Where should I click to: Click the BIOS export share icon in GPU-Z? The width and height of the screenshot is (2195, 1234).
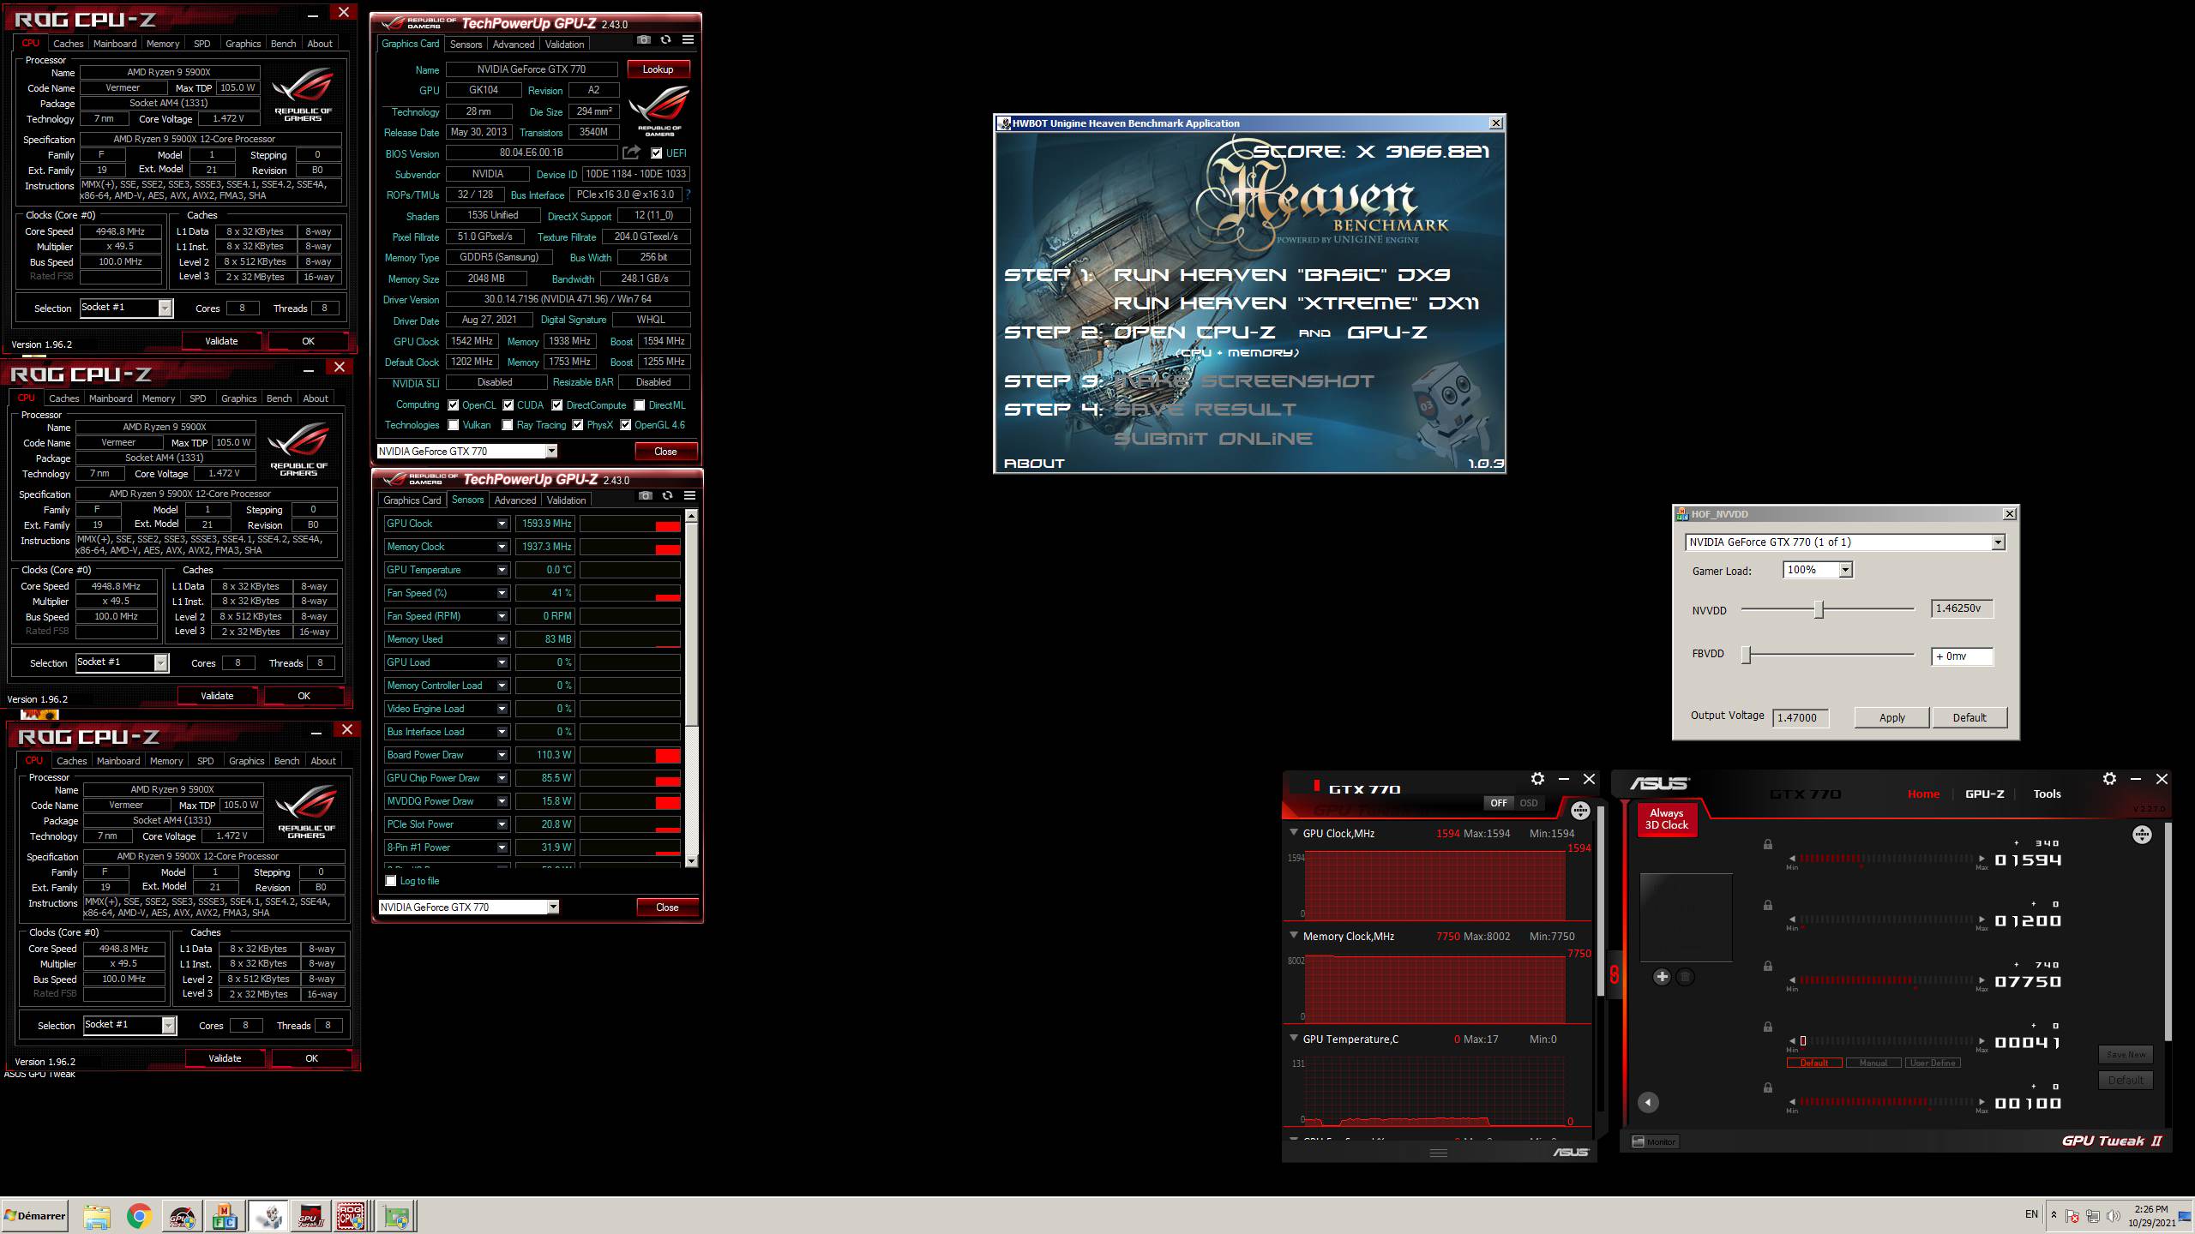[x=631, y=153]
